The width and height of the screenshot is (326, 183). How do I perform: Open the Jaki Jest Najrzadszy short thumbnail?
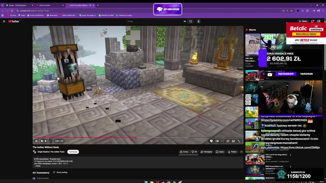[253, 45]
